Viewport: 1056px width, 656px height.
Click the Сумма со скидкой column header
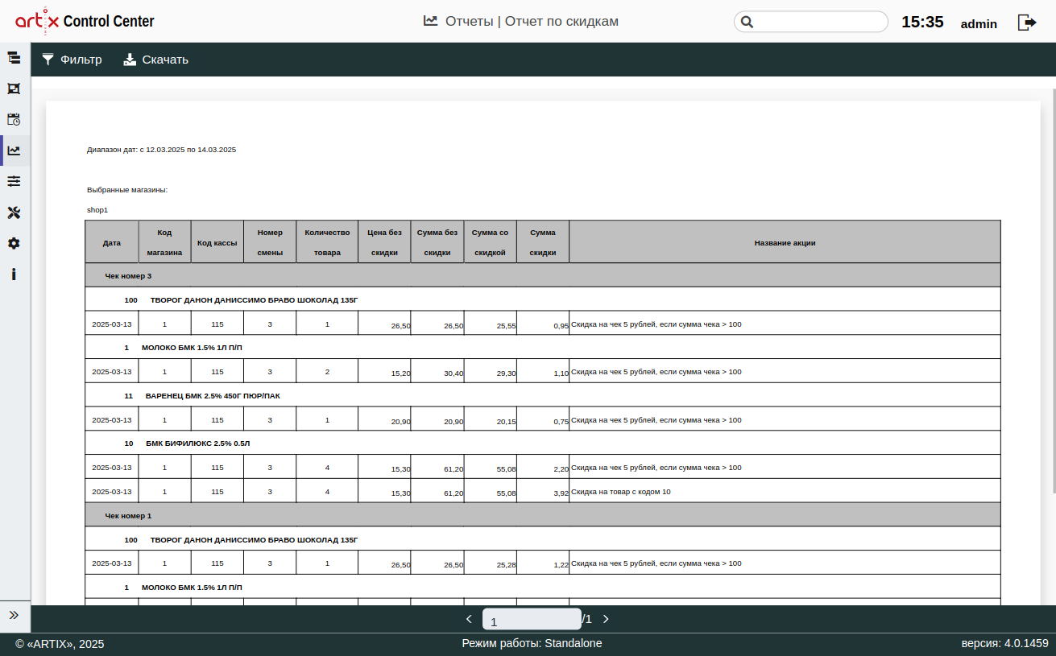coord(490,242)
